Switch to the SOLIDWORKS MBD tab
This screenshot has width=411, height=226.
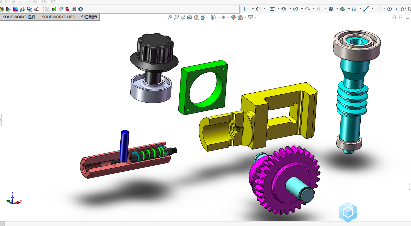pyautogui.click(x=59, y=17)
